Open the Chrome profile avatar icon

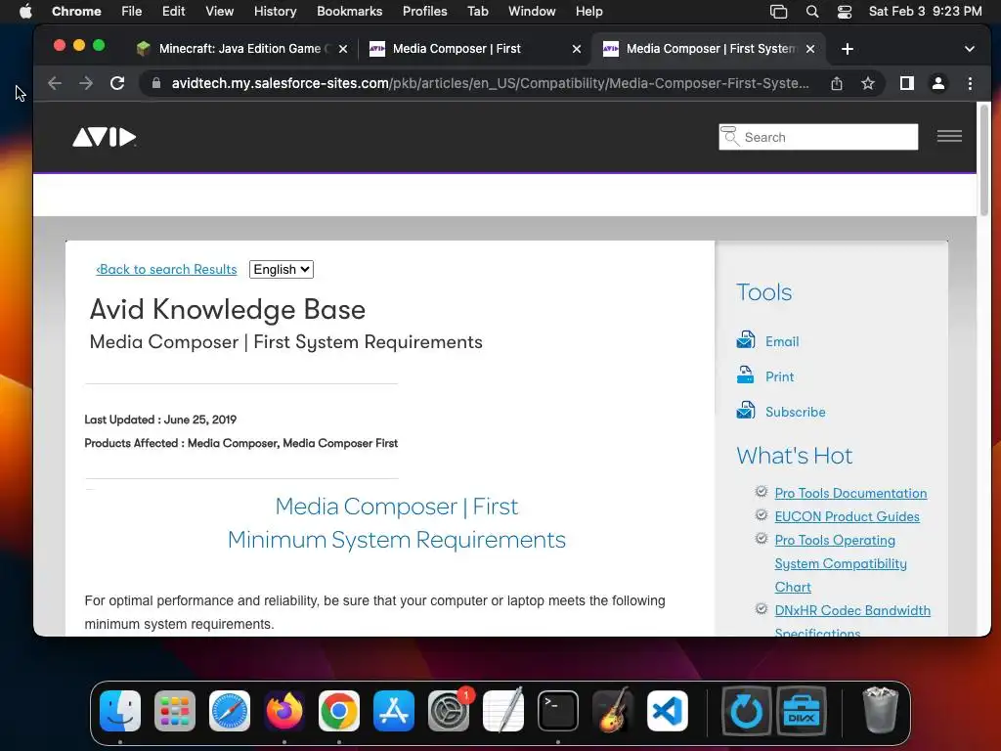[938, 83]
